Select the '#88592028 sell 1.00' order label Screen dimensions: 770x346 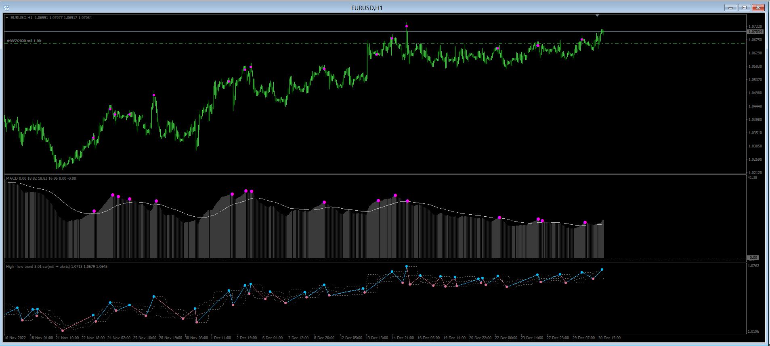[x=24, y=41]
